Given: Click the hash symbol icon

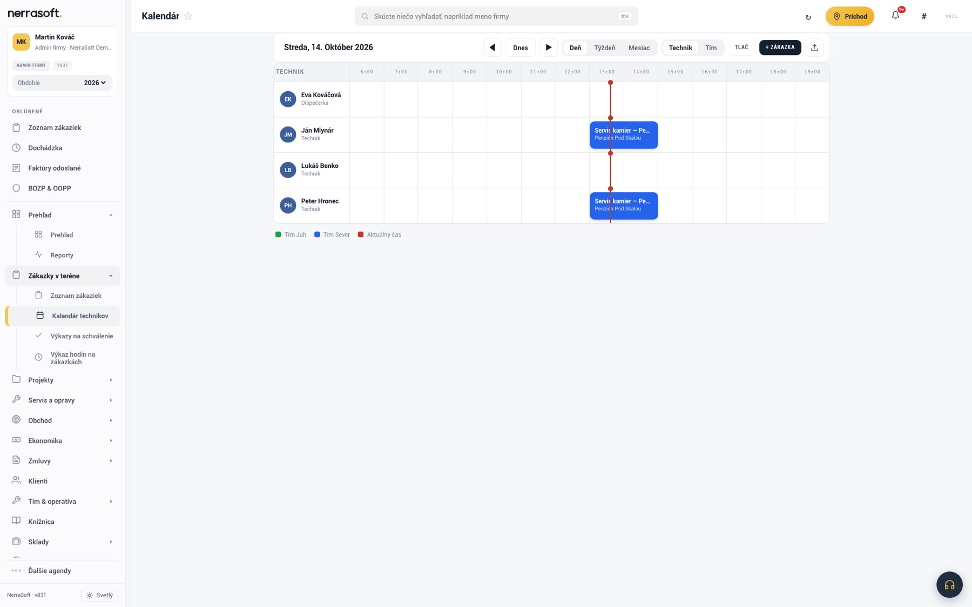Looking at the screenshot, I should pyautogui.click(x=924, y=16).
